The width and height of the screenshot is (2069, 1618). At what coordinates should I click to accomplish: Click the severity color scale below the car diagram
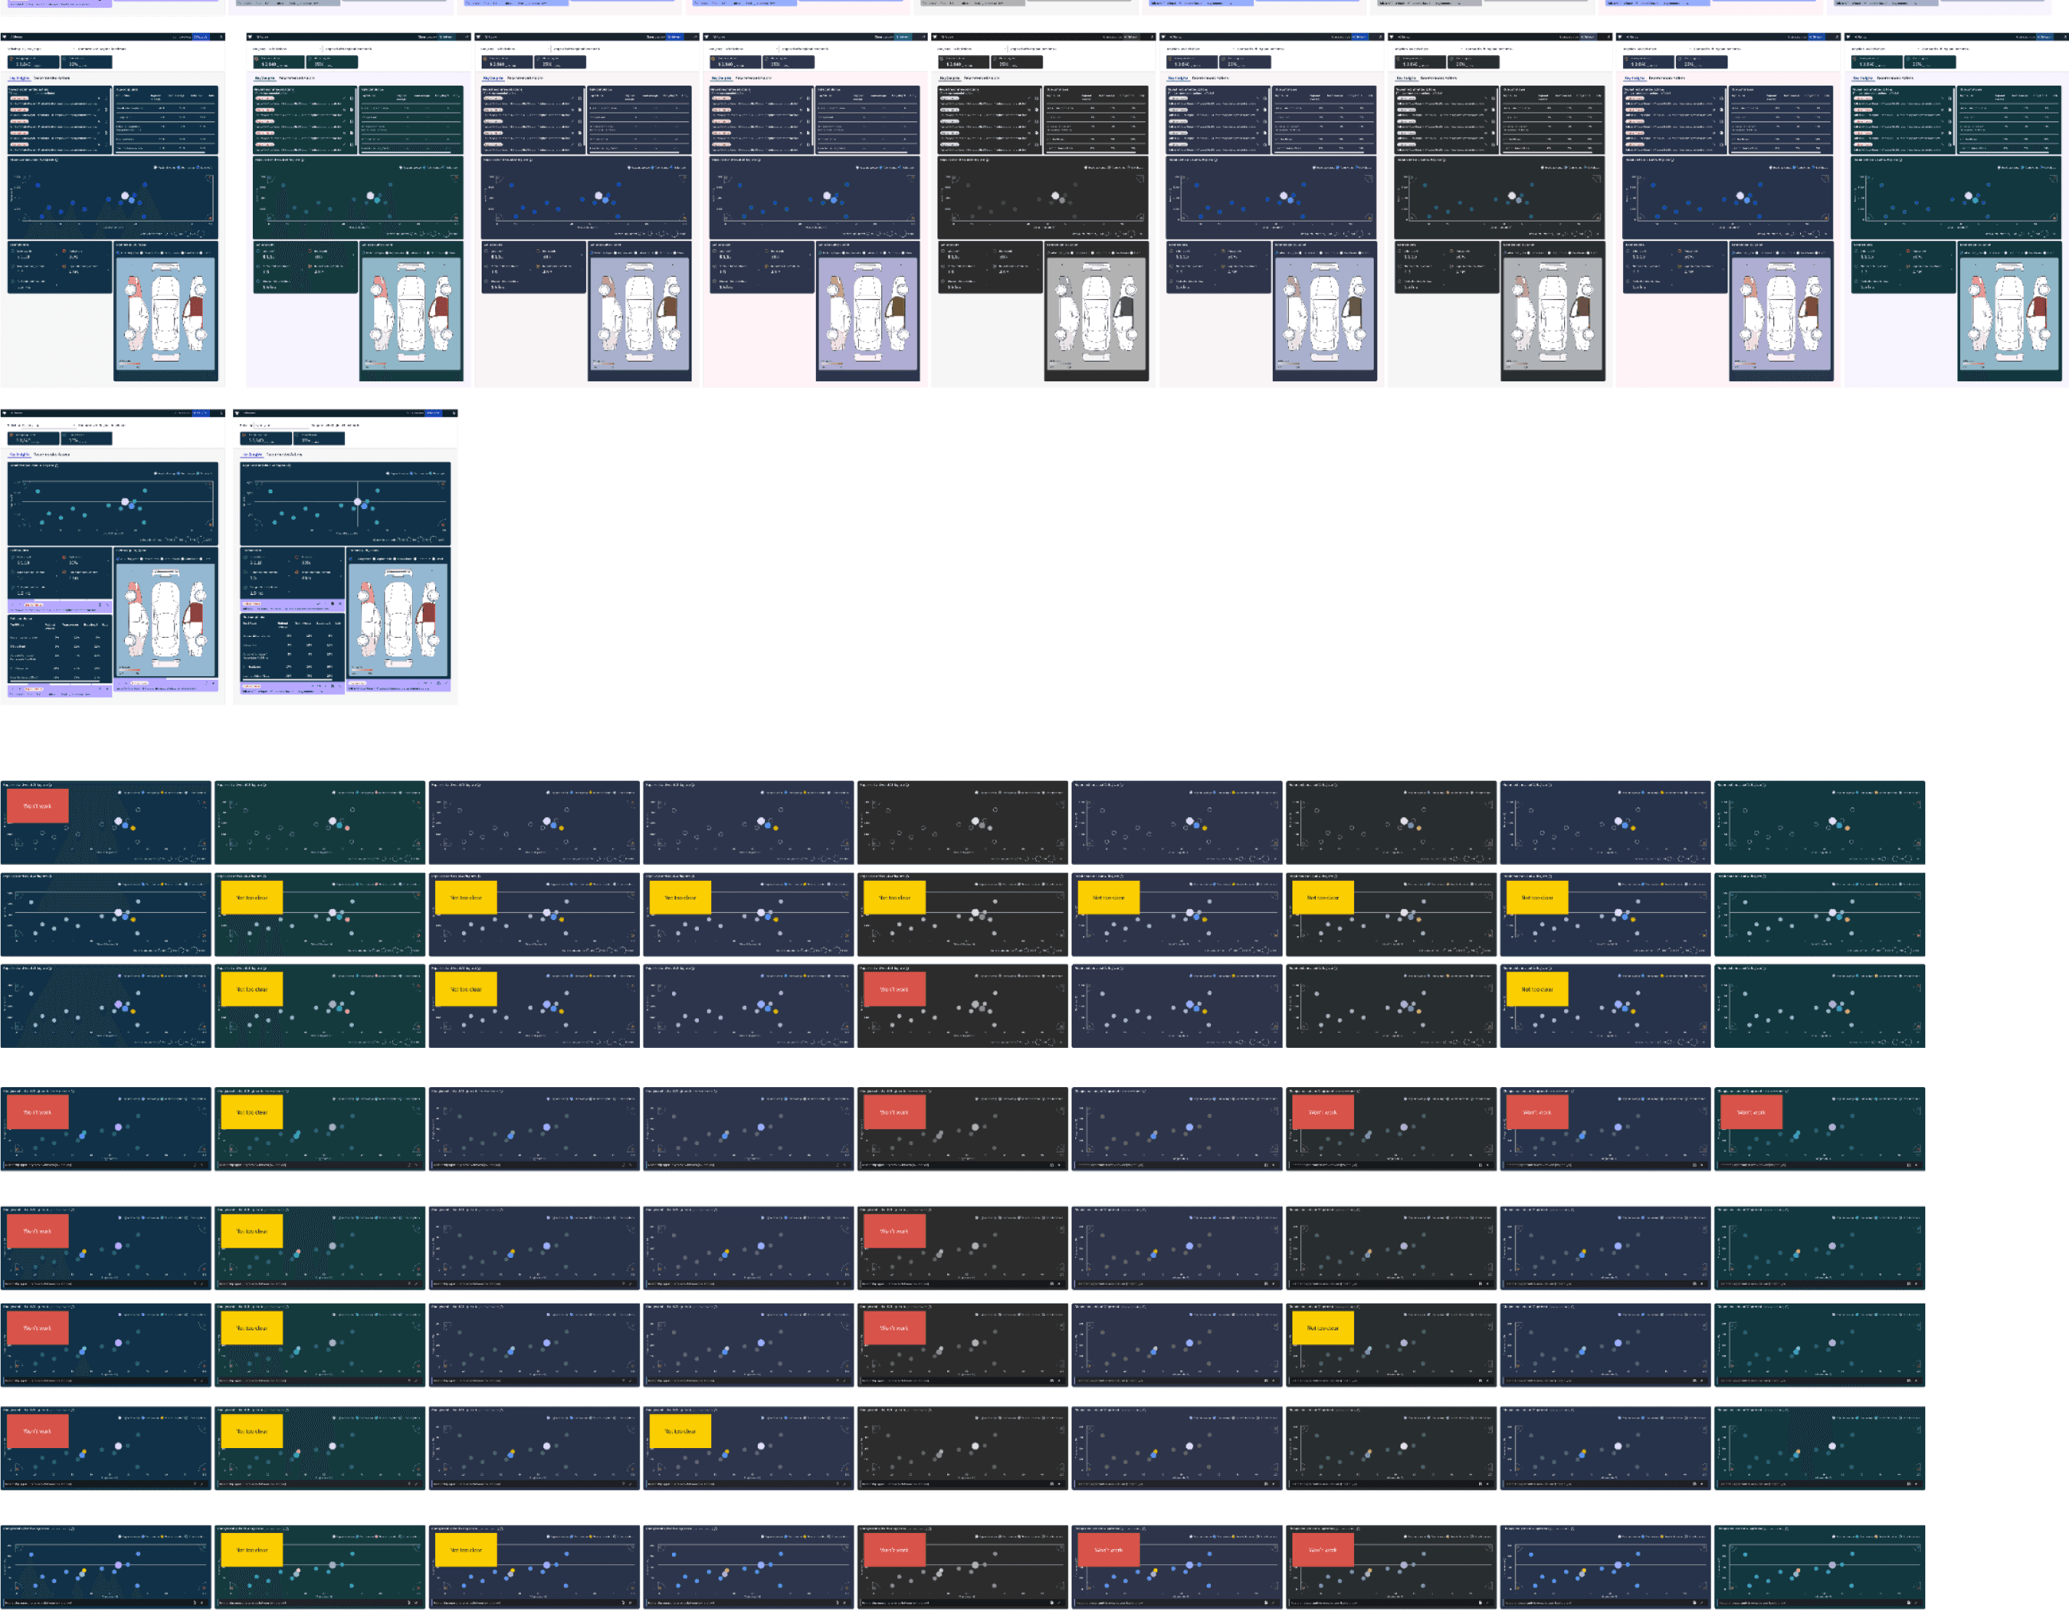pos(130,363)
